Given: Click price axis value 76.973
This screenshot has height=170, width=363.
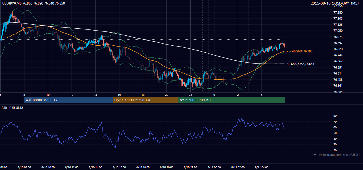Looking at the screenshot, I should click(338, 37).
